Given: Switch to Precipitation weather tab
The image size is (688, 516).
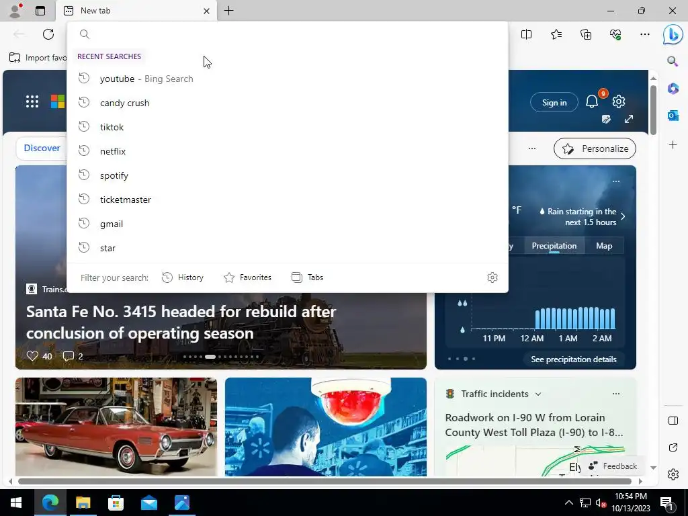Looking at the screenshot, I should click(x=554, y=246).
